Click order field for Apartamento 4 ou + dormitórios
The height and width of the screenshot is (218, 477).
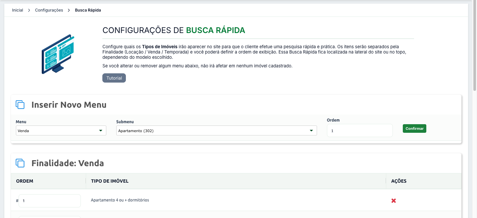pos(50,201)
